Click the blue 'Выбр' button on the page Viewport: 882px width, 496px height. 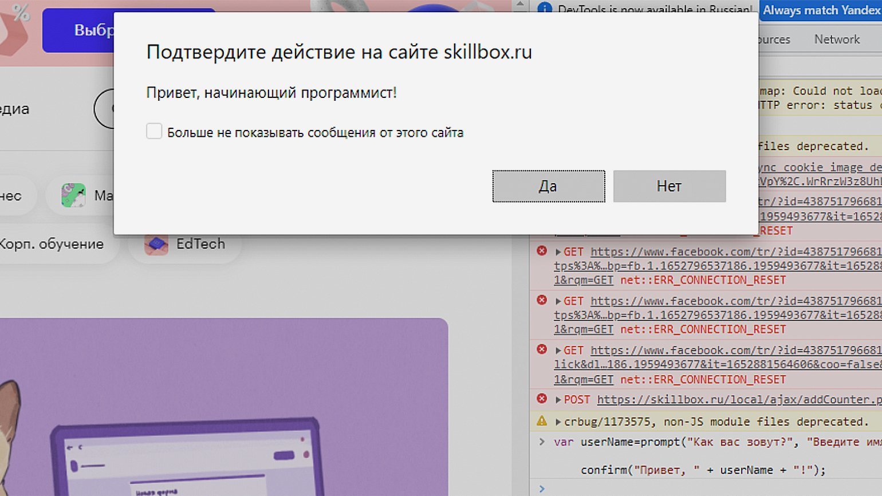click(78, 30)
